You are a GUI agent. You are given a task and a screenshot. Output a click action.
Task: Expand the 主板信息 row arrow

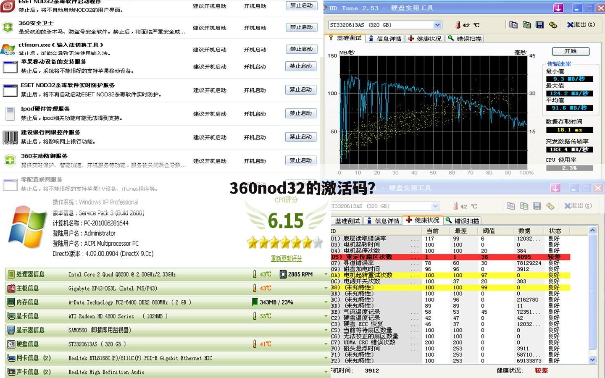click(326, 289)
